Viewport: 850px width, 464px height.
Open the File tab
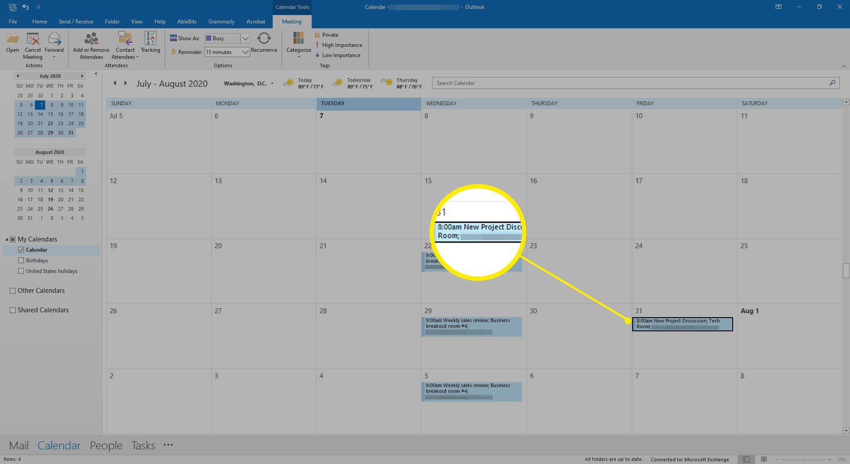13,21
